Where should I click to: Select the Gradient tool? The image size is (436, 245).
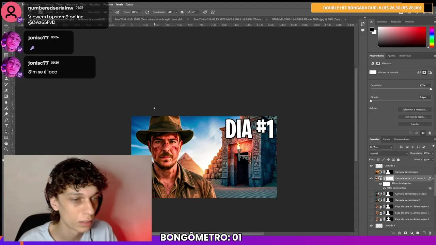tap(6, 96)
